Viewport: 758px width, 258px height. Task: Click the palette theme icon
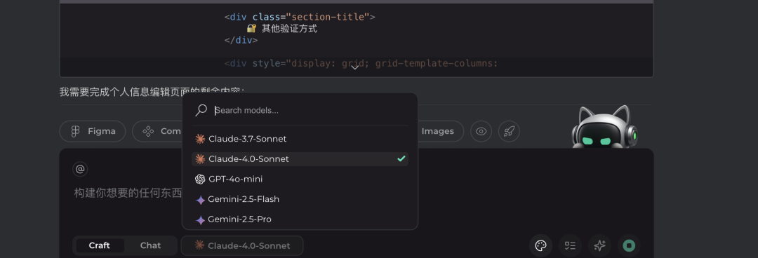pyautogui.click(x=540, y=245)
